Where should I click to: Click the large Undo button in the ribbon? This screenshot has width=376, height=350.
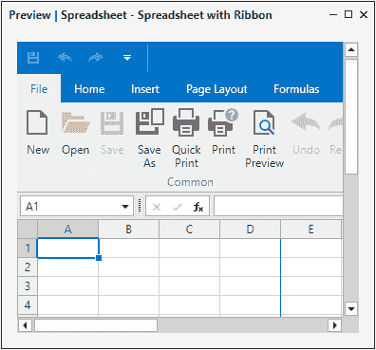point(306,133)
